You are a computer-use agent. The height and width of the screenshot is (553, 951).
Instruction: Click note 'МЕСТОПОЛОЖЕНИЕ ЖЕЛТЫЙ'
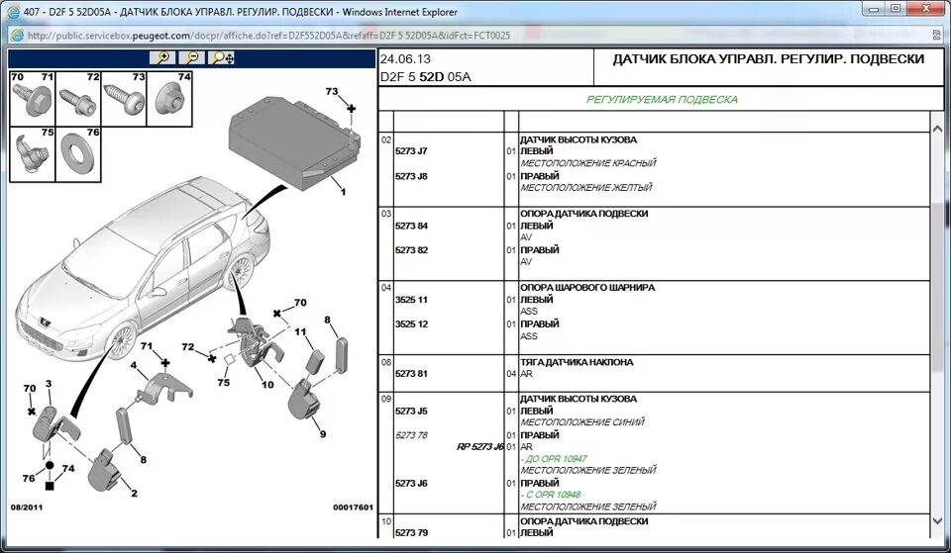(585, 188)
